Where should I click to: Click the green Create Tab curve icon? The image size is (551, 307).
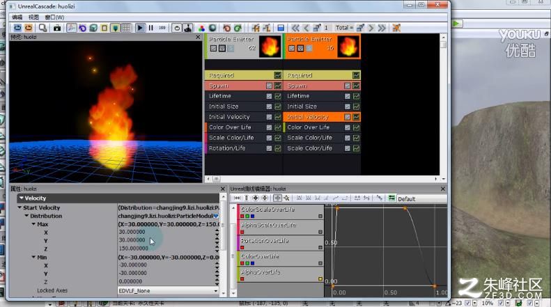(x=391, y=198)
